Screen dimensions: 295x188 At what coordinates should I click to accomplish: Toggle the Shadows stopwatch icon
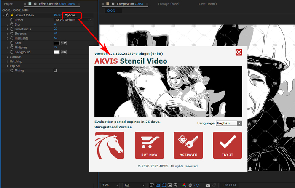coord(12,34)
